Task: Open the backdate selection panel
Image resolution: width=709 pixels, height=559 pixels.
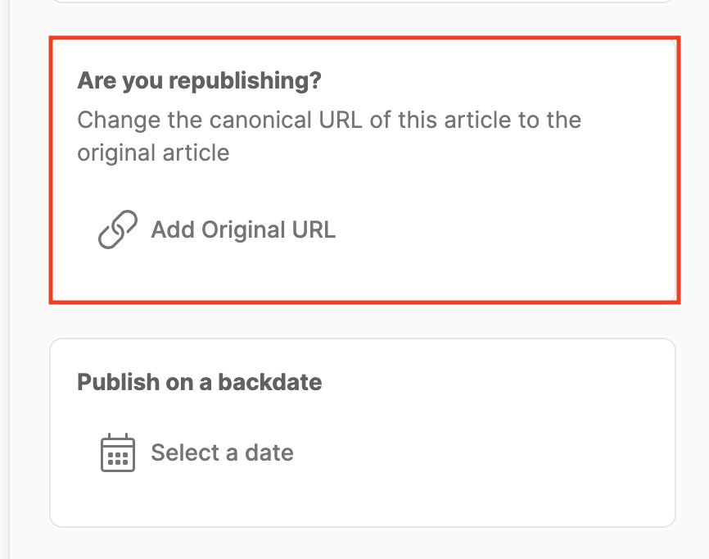Action: coord(222,452)
